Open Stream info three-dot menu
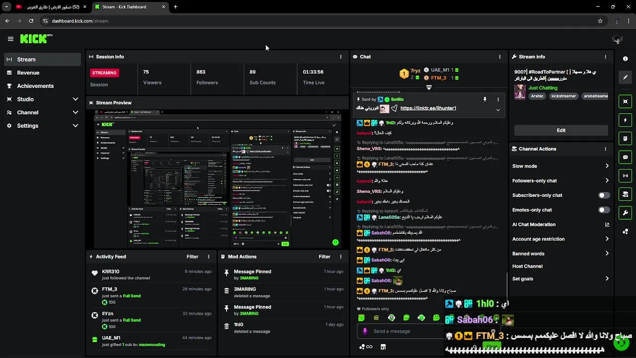The width and height of the screenshot is (636, 358). click(x=605, y=57)
